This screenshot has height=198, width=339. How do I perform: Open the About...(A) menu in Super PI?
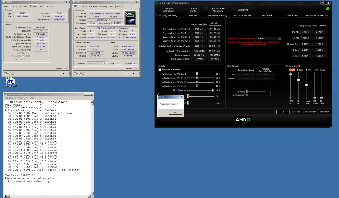[x=23, y=98]
